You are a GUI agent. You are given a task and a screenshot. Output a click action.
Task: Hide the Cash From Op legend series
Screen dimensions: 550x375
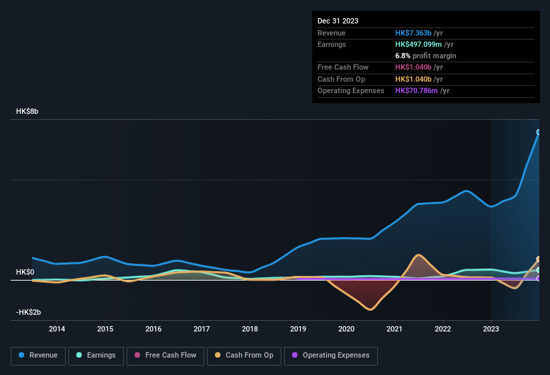pos(244,356)
